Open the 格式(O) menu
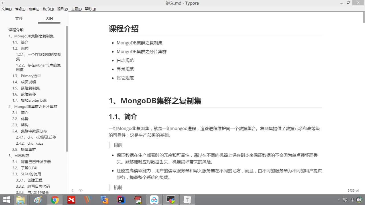This screenshot has width=365, height=205. click(x=48, y=9)
